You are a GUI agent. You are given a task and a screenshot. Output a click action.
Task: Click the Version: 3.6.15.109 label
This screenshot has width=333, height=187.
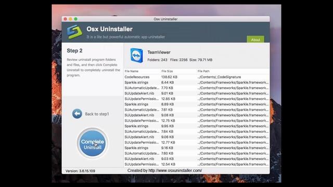pyautogui.click(x=80, y=171)
